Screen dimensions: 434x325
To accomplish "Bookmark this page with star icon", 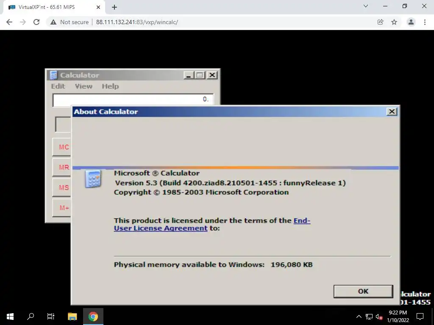I will click(394, 22).
